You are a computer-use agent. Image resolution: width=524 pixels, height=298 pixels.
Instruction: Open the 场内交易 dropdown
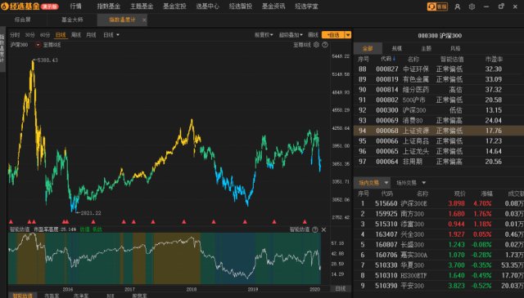[372, 183]
